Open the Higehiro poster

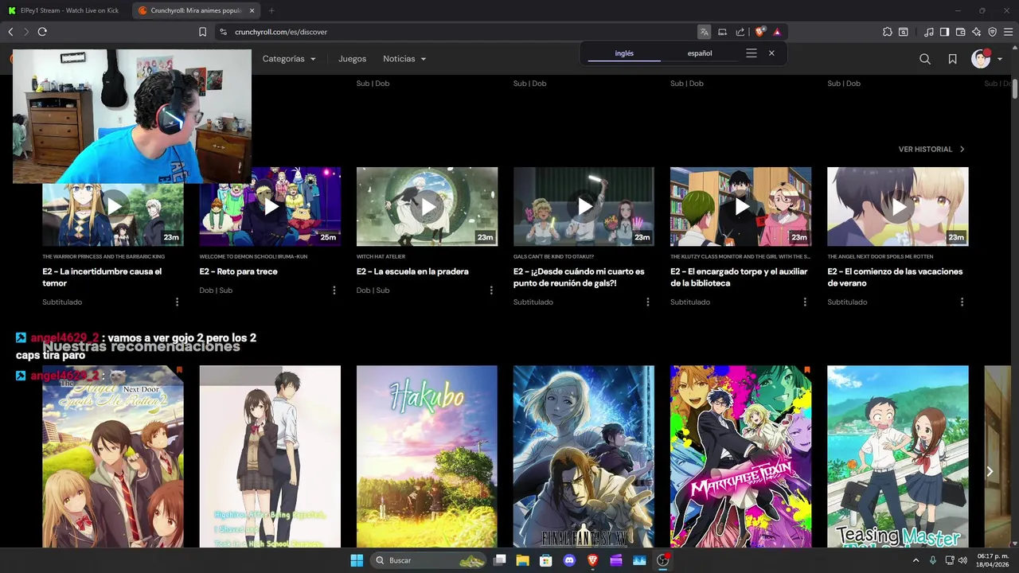tap(270, 456)
